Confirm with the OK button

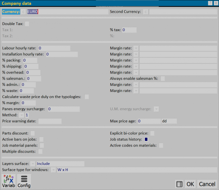[x=190, y=184]
